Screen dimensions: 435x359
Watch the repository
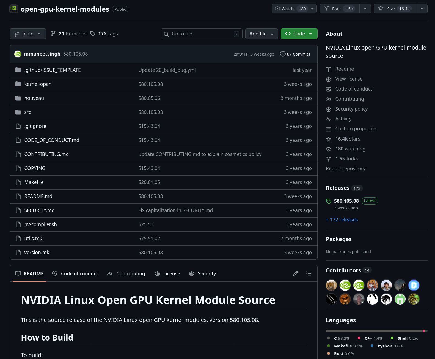tap(290, 9)
